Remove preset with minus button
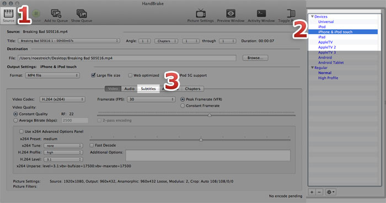Screen dimensions: 386x203 pos(319,192)
